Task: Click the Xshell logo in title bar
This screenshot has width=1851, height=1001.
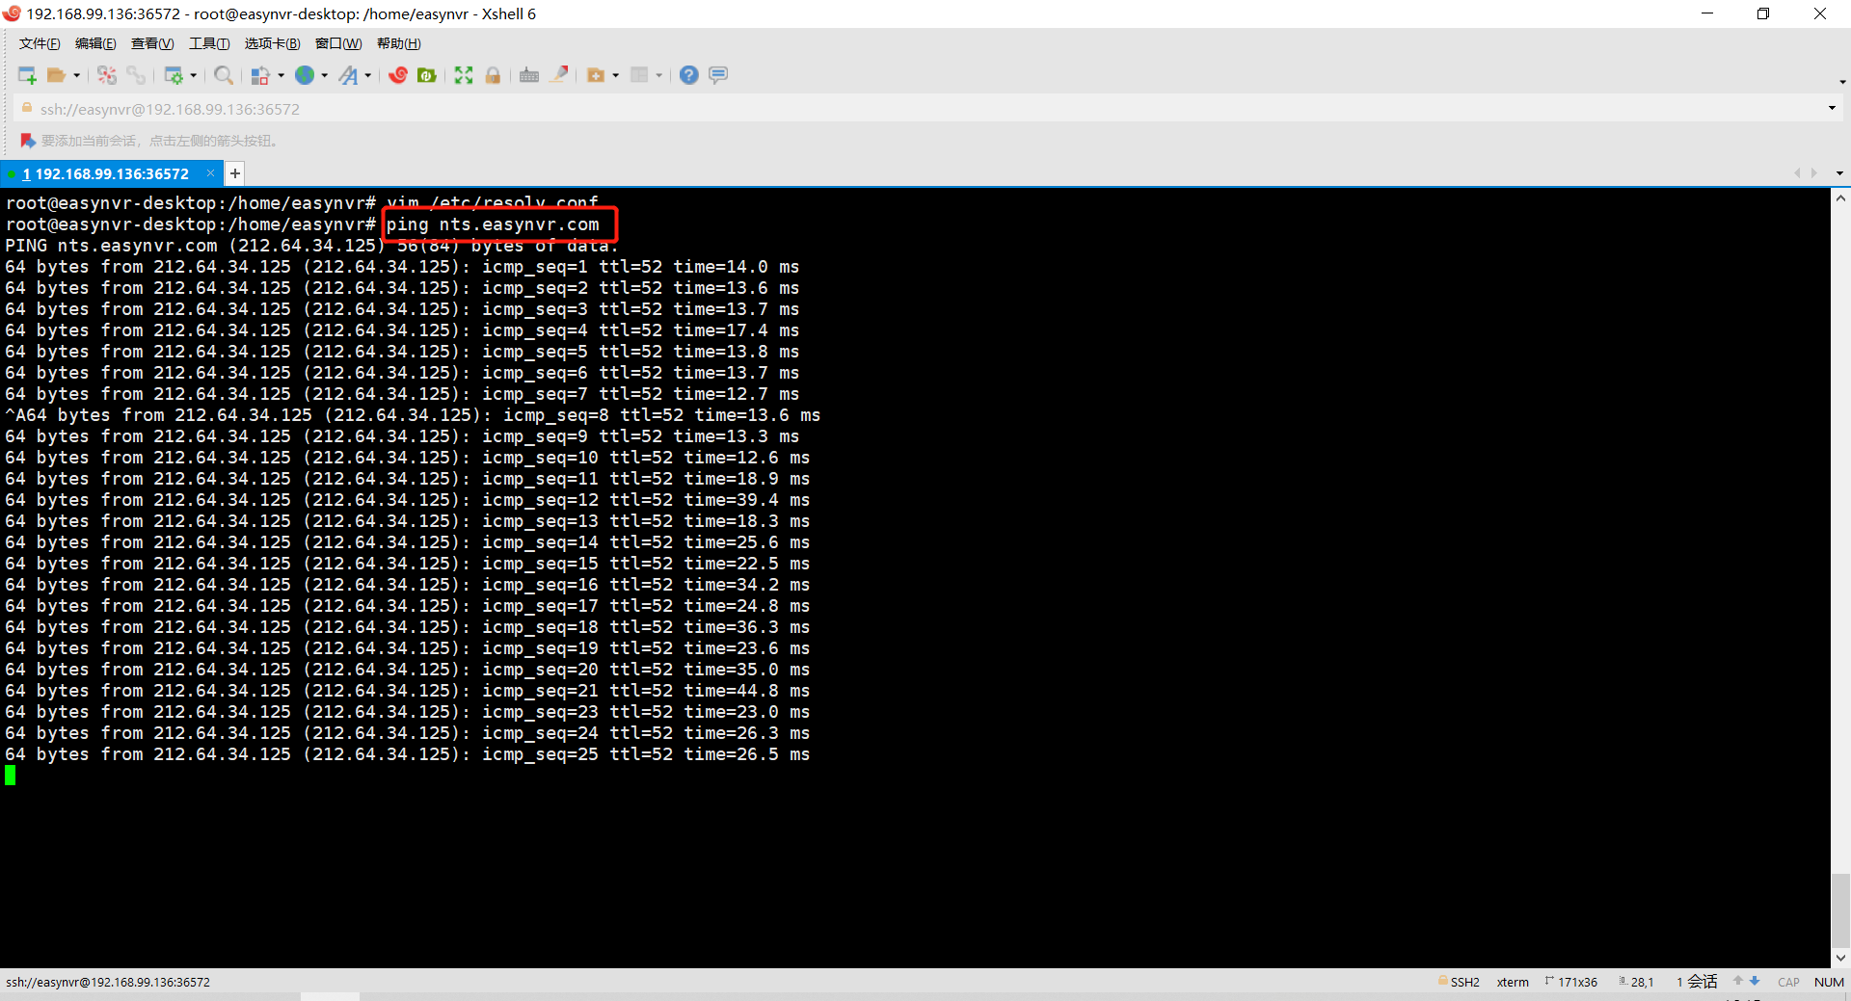Action: 13,13
